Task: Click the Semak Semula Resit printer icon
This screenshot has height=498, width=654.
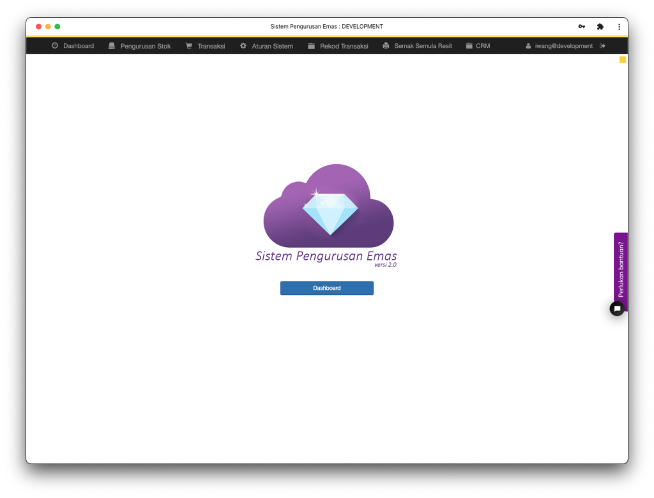Action: (x=386, y=46)
